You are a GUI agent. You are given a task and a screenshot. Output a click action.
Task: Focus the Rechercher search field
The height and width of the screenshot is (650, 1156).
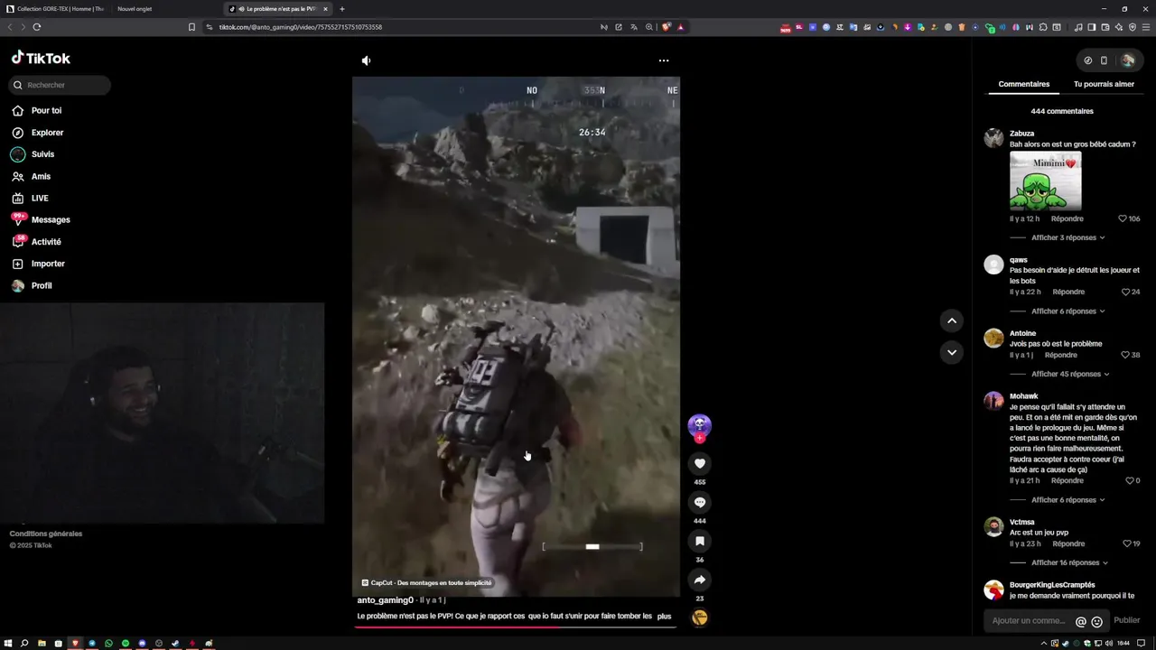(60, 85)
